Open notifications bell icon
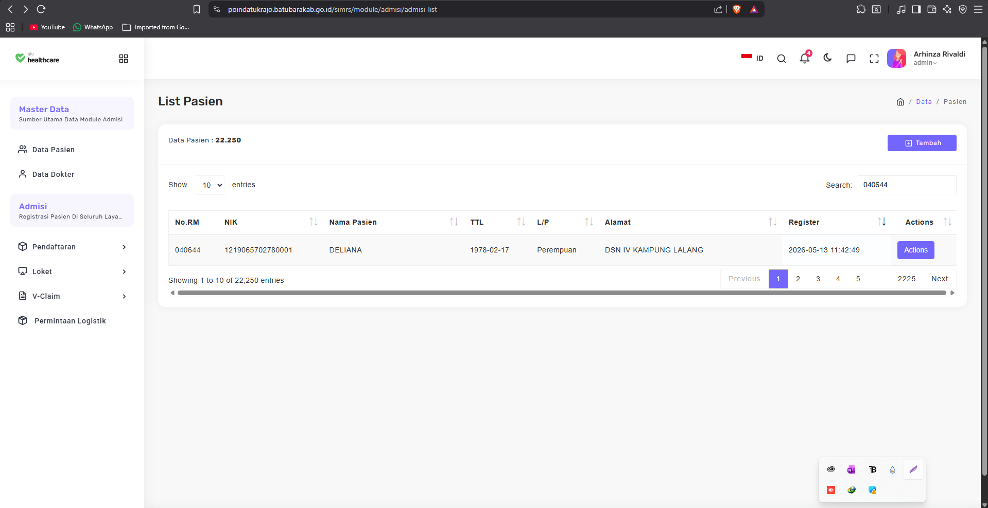988x508 pixels. click(x=805, y=58)
